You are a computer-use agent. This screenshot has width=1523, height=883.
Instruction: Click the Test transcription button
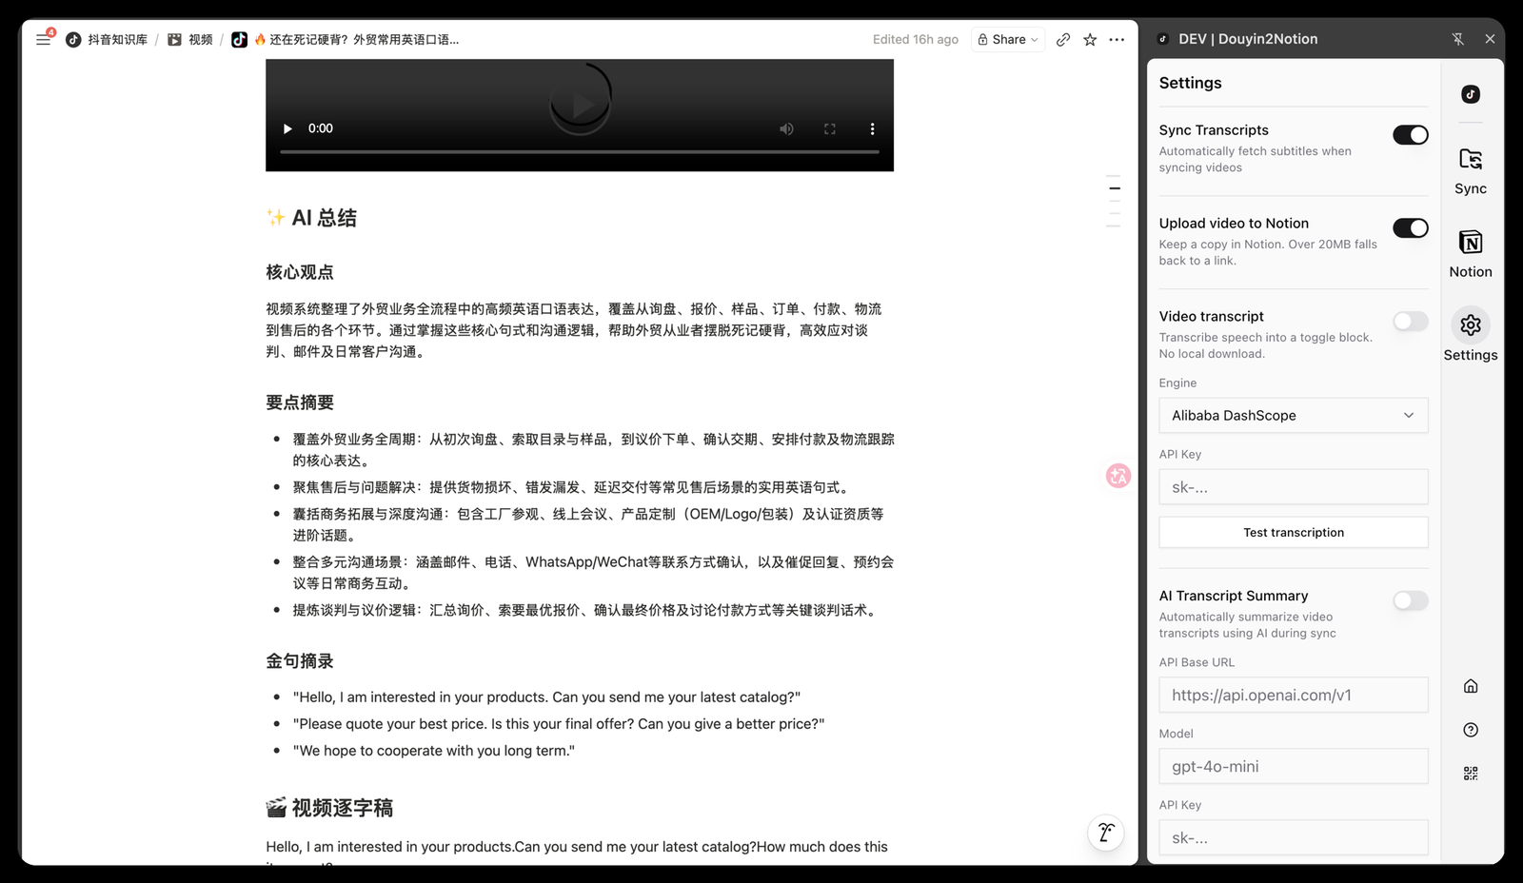click(x=1294, y=533)
